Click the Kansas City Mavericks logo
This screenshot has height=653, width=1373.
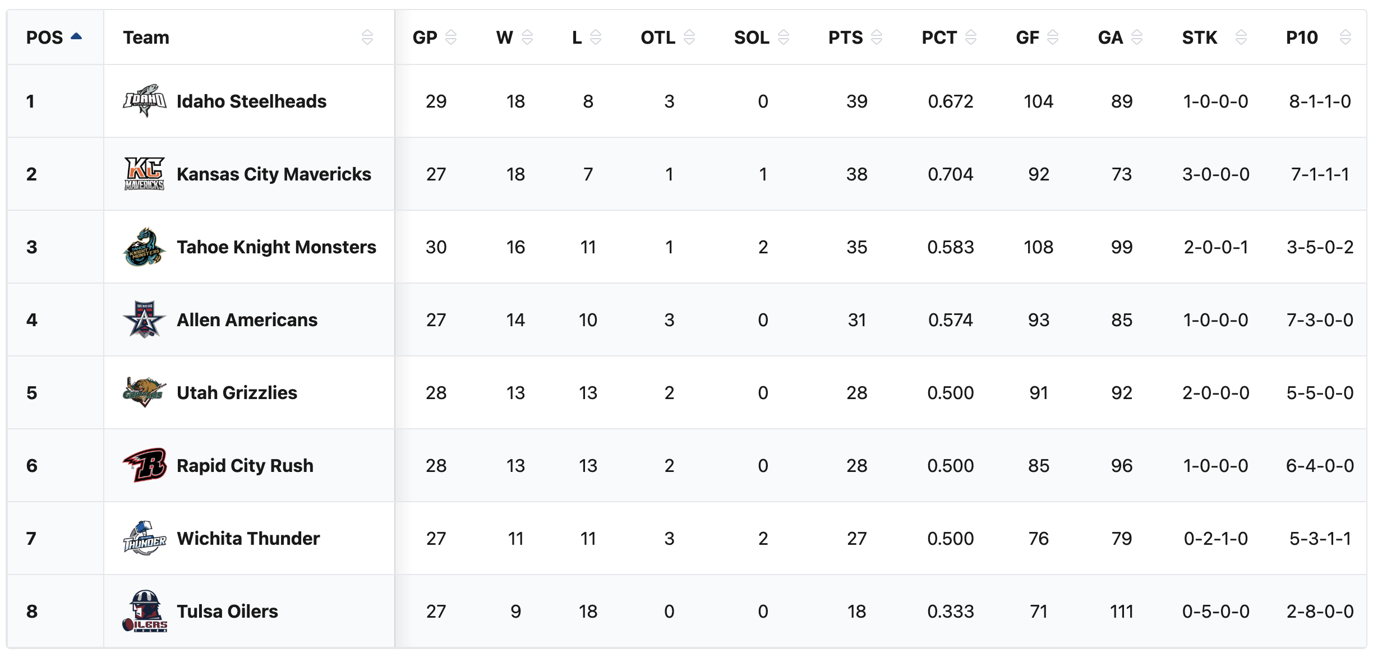pos(144,174)
